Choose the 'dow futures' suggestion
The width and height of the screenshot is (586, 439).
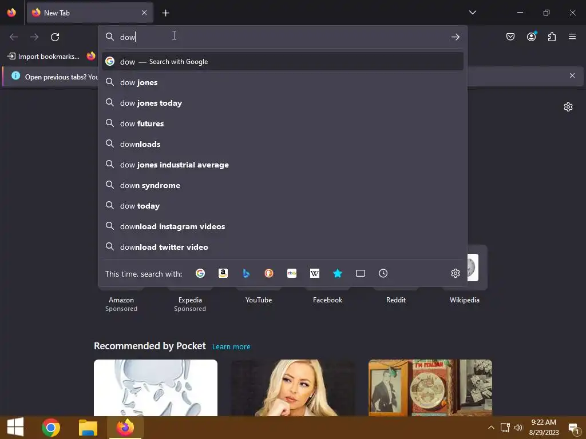tap(283, 123)
